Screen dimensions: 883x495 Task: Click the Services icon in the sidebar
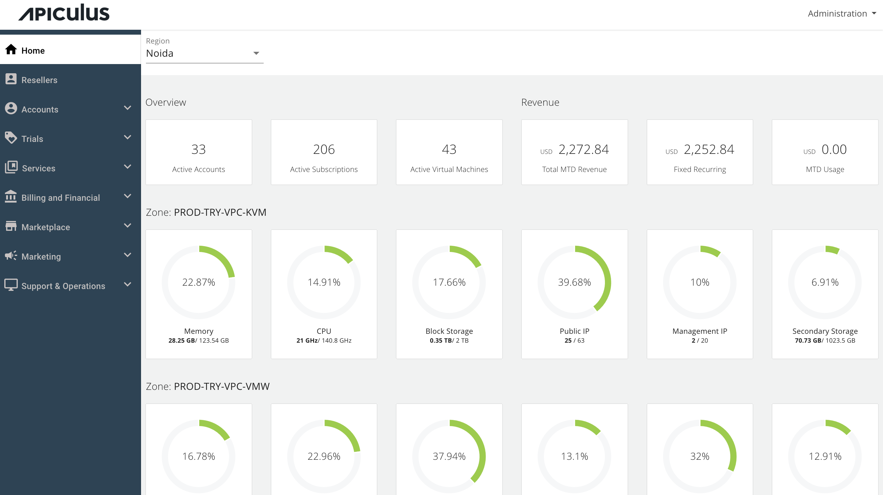[11, 168]
